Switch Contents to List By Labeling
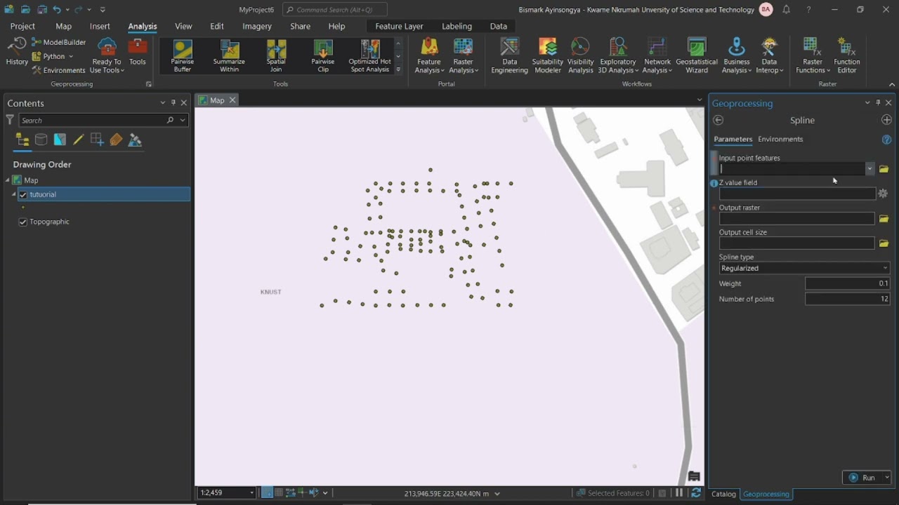 (116, 140)
